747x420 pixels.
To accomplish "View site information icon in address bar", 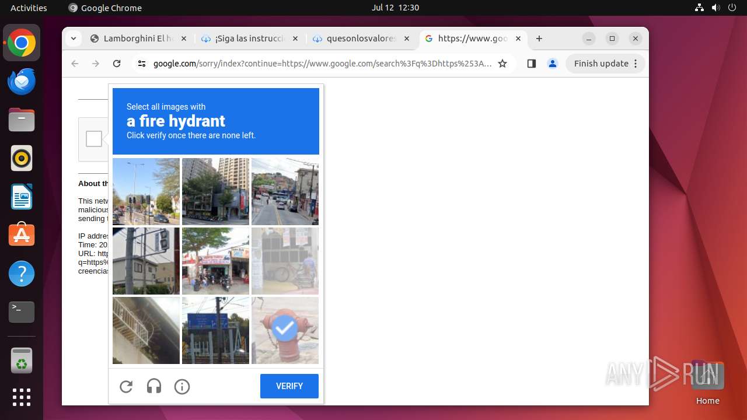I will click(142, 64).
